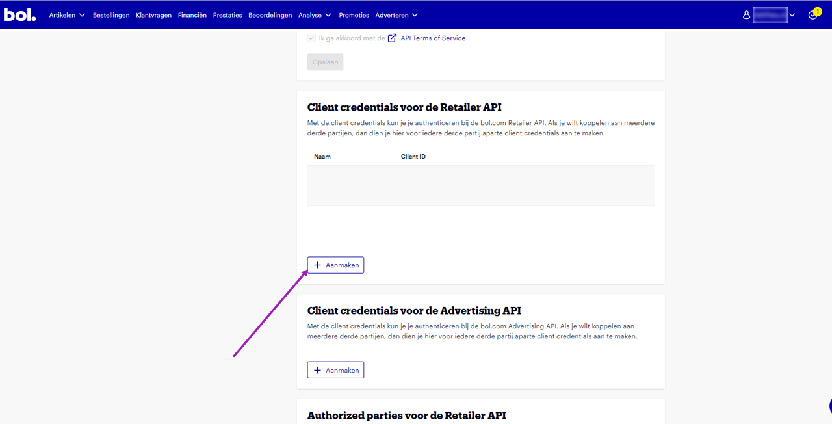Go to bol. logo home
Image resolution: width=832 pixels, height=424 pixels.
click(x=20, y=14)
